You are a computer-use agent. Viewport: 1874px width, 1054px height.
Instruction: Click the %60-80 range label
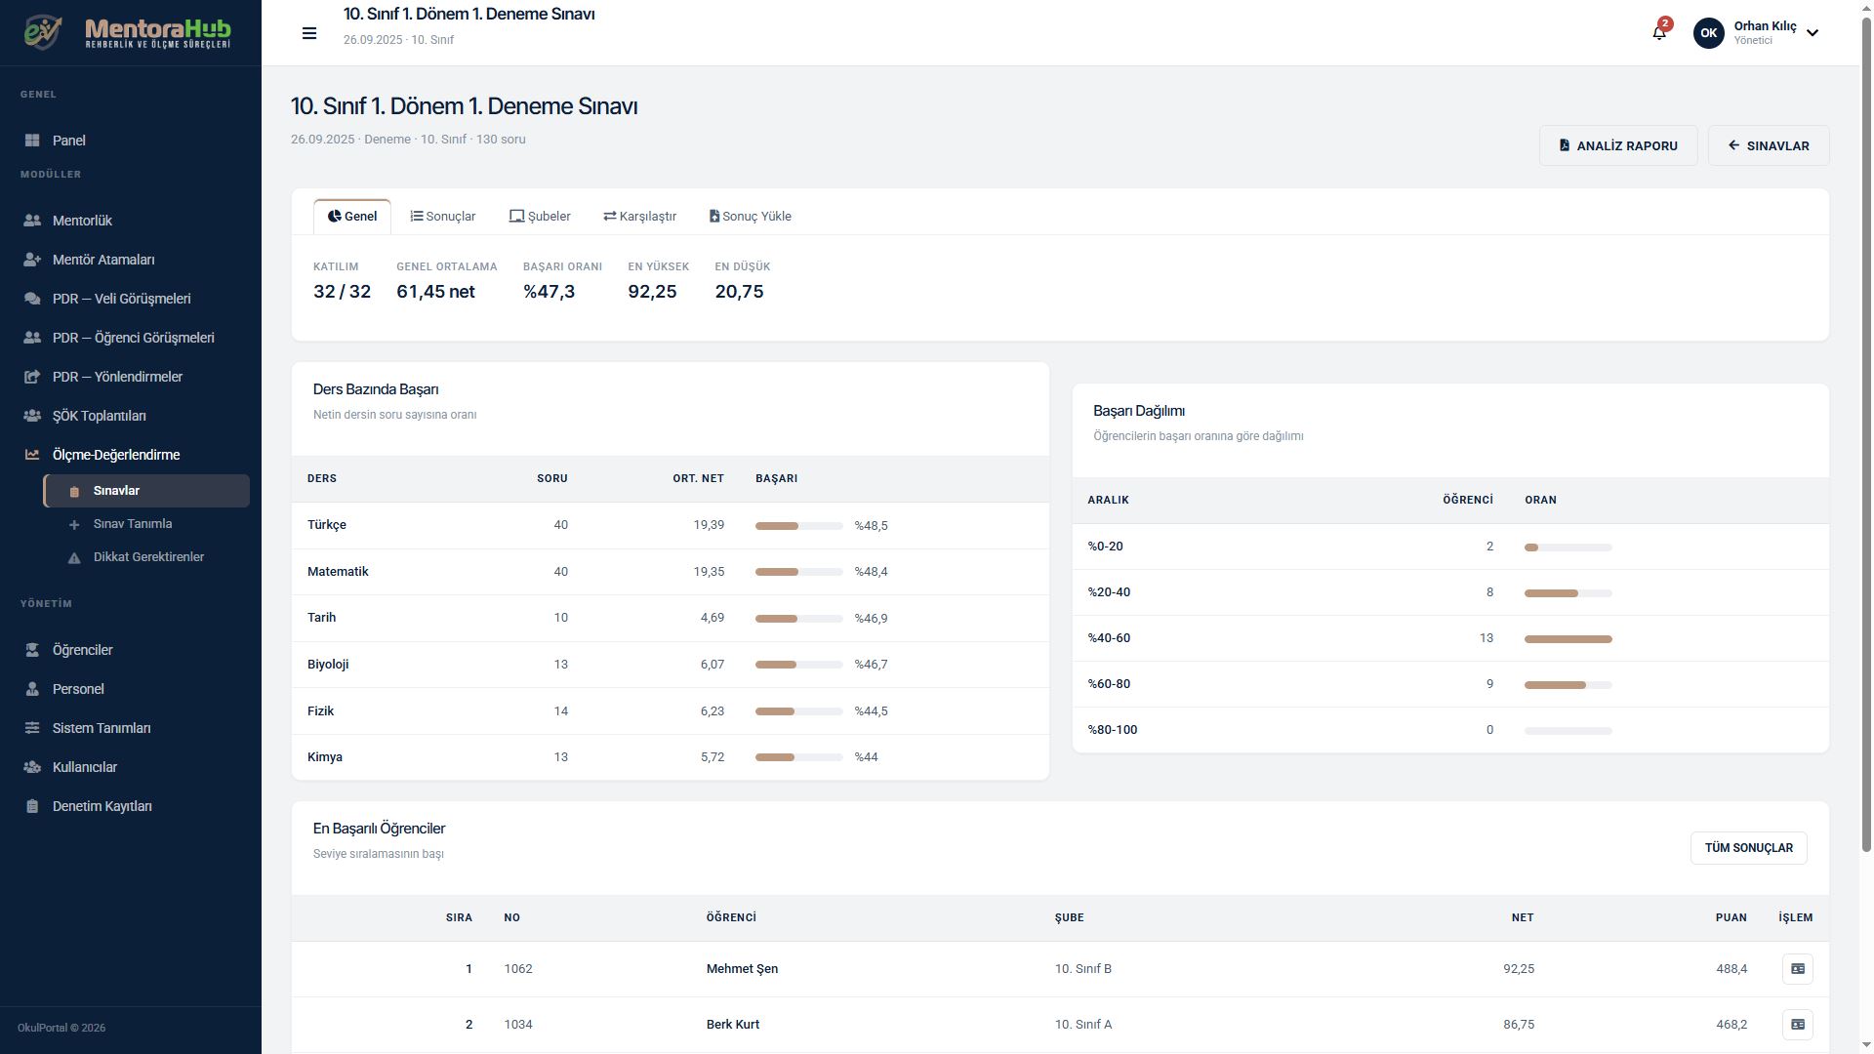(1109, 684)
